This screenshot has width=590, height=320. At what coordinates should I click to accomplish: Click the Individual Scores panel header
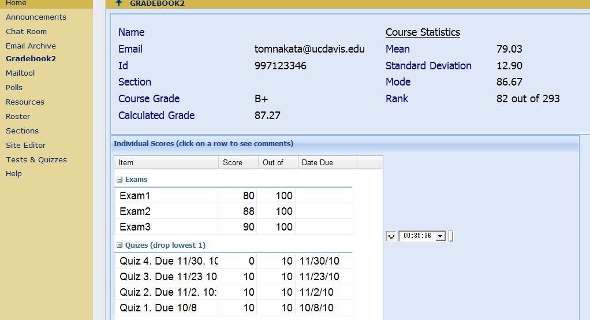[345, 143]
